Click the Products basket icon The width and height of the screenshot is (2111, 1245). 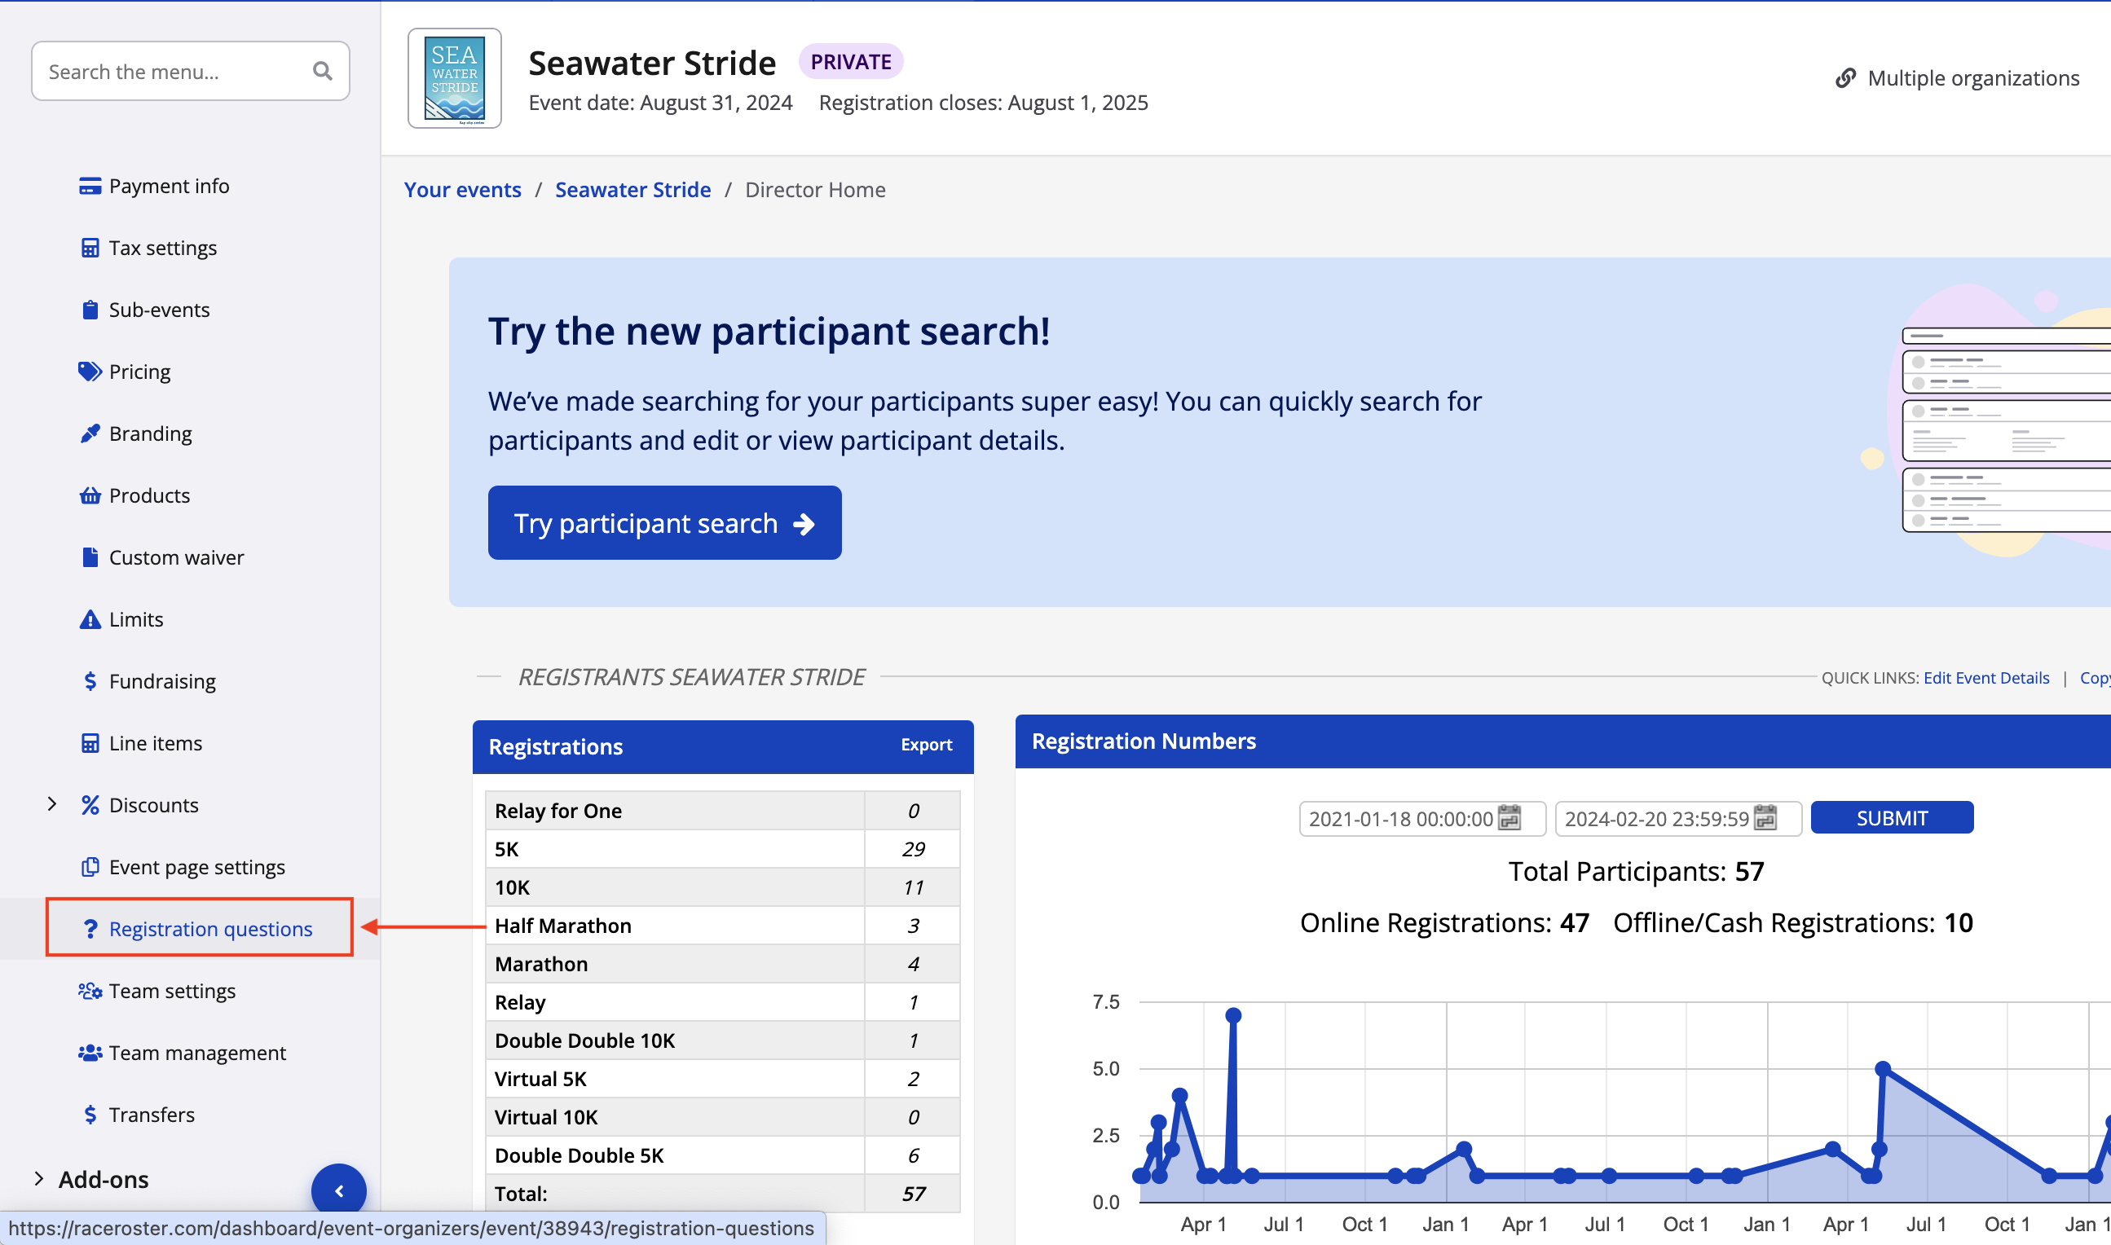pos(90,496)
